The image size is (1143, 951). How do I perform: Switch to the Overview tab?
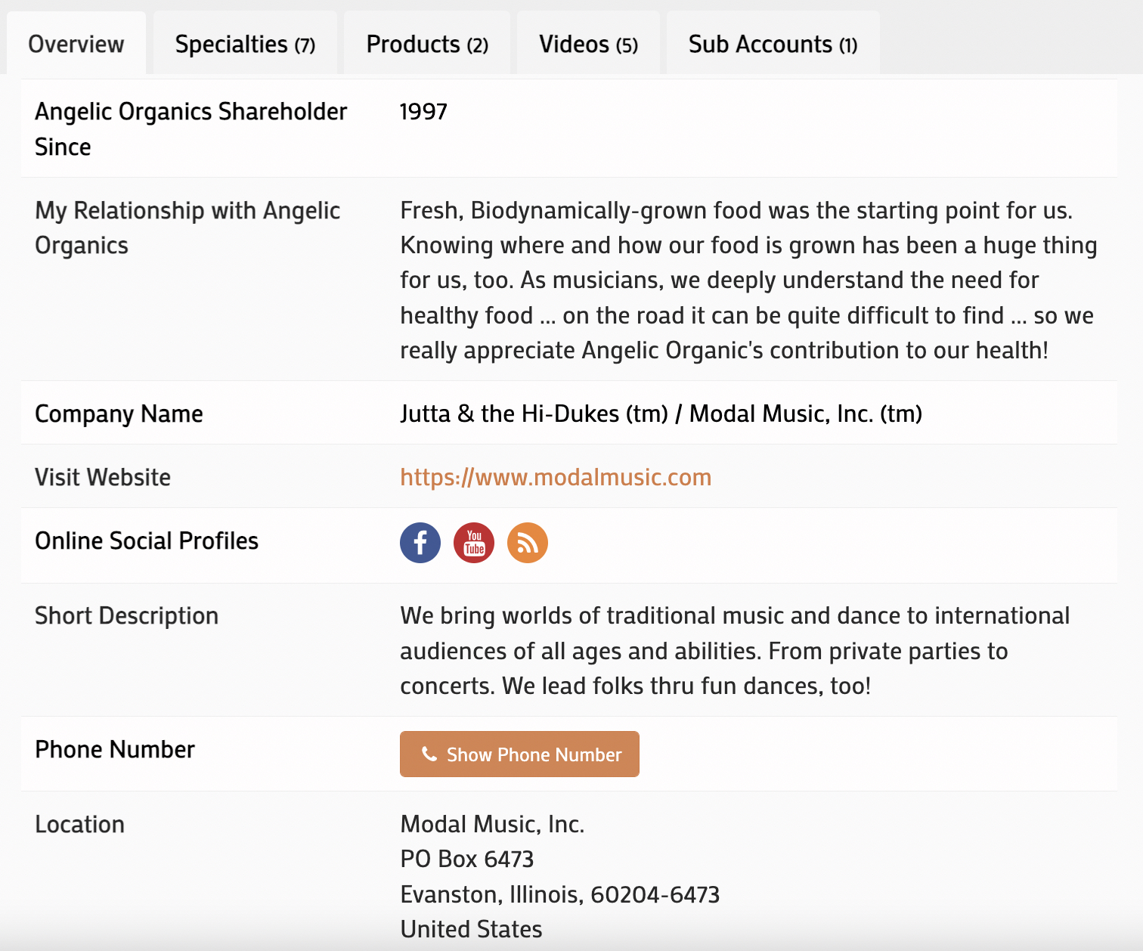click(x=76, y=44)
